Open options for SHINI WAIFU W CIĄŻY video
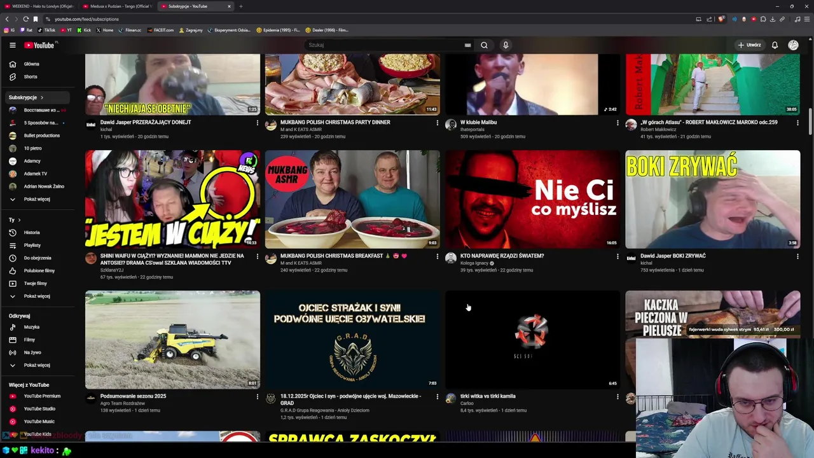This screenshot has width=814, height=458. click(258, 256)
